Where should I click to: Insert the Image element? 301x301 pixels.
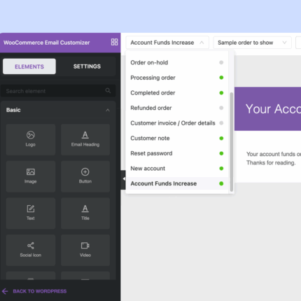click(x=31, y=176)
